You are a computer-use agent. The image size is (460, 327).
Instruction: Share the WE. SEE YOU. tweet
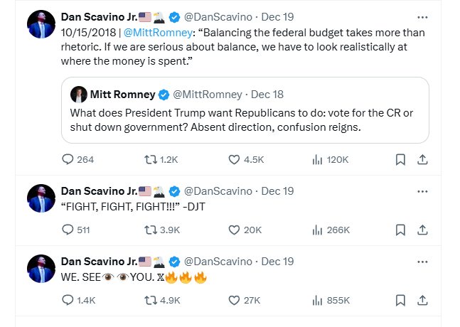tap(422, 300)
